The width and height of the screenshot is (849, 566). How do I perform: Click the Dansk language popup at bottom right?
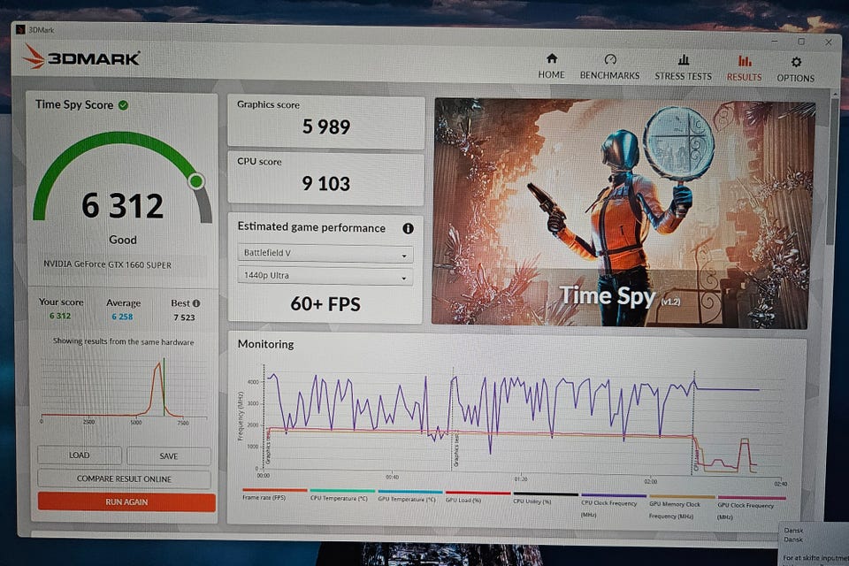(814, 544)
